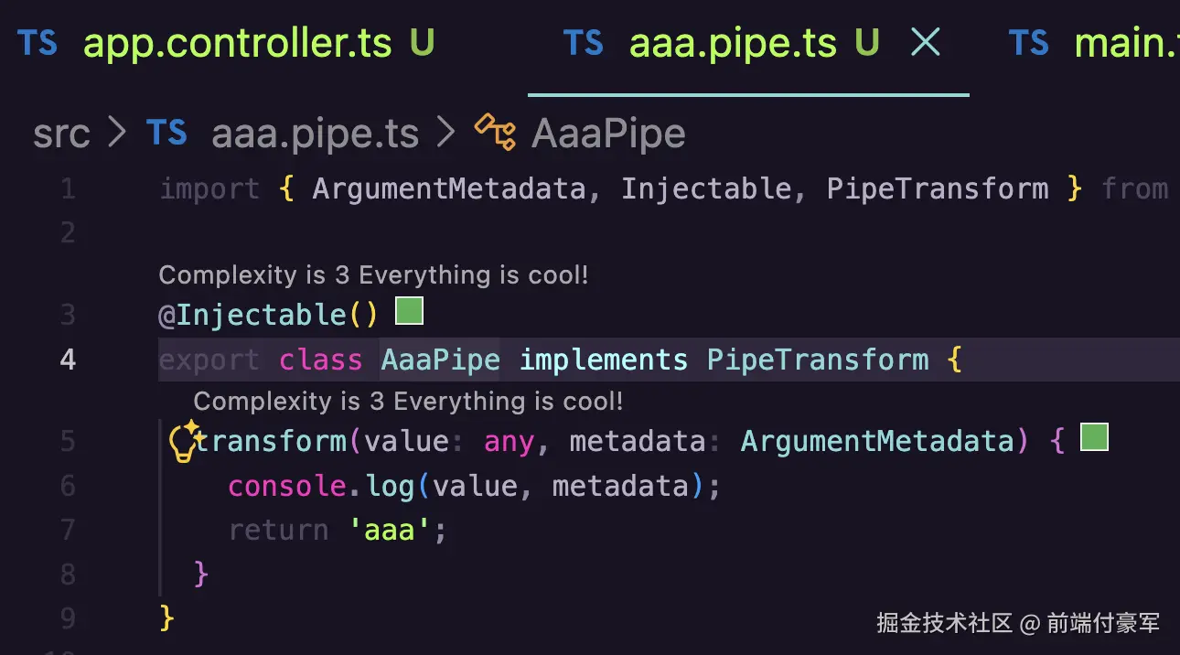
Task: Open the main.ts tab
Action: pos(1127,43)
